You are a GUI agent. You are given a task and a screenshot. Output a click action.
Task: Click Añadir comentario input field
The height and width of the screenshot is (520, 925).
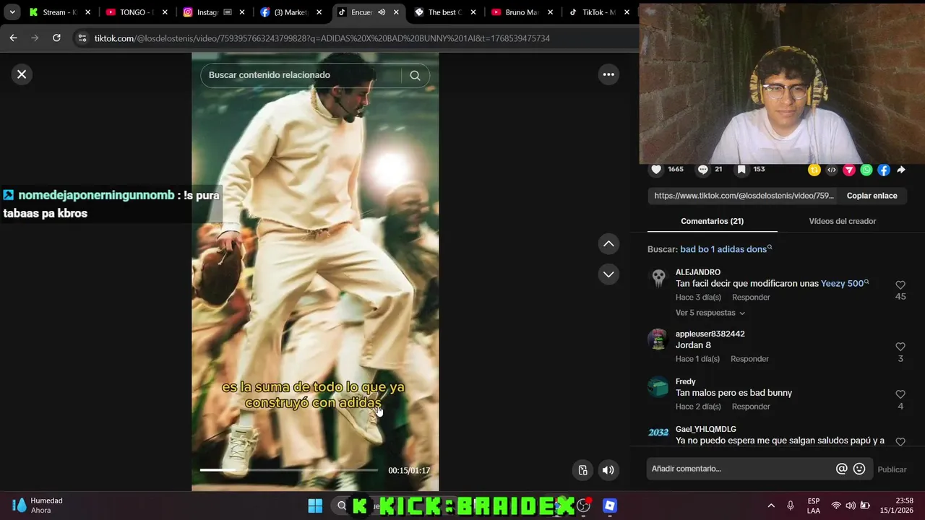(x=741, y=469)
